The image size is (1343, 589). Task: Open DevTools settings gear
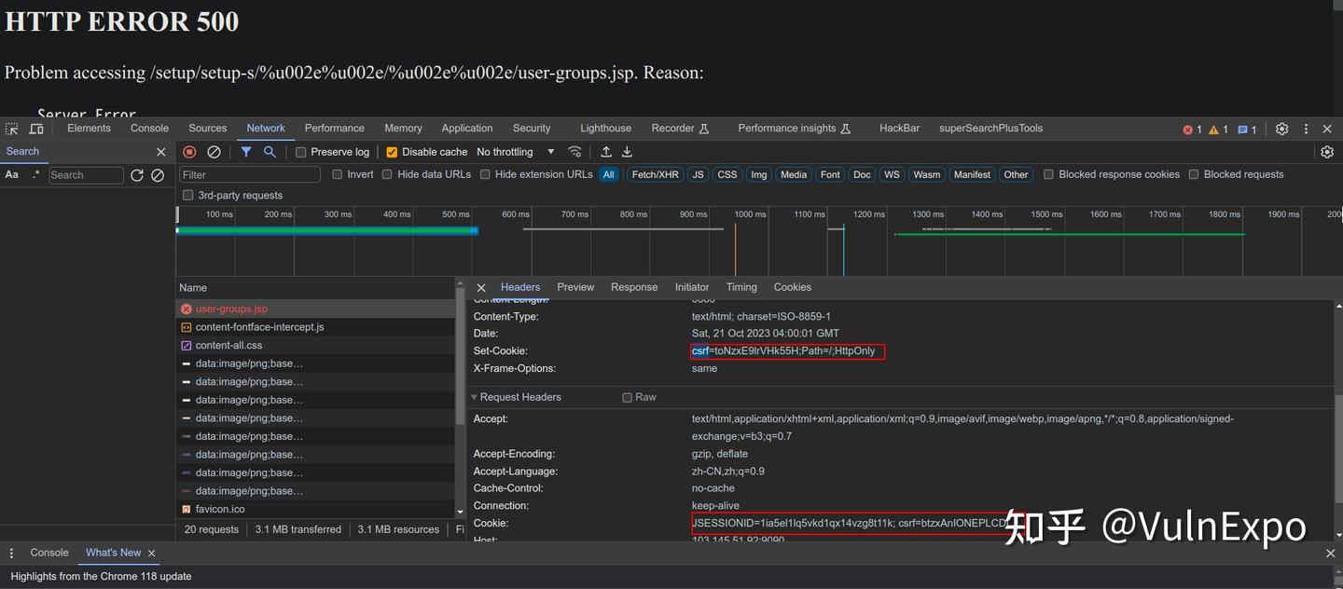click(1281, 129)
